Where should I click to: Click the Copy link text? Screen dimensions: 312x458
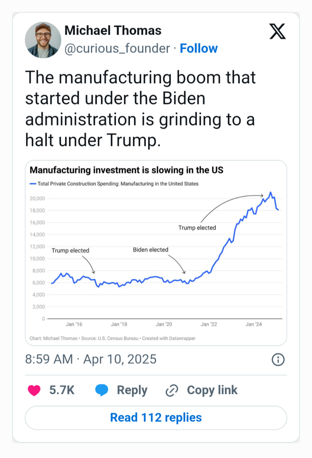coord(212,390)
